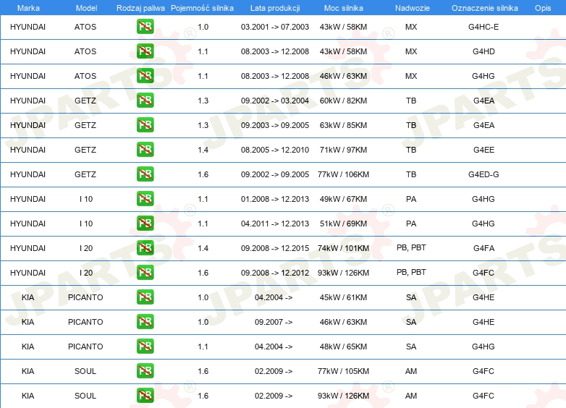Click power value 63kW / 85KM
This screenshot has width=566, height=408.
click(343, 125)
